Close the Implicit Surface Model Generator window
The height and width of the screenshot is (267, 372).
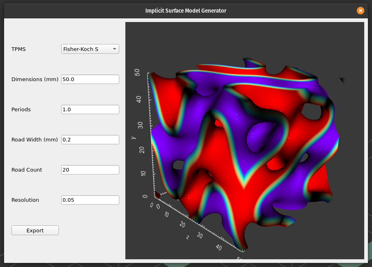(360, 11)
